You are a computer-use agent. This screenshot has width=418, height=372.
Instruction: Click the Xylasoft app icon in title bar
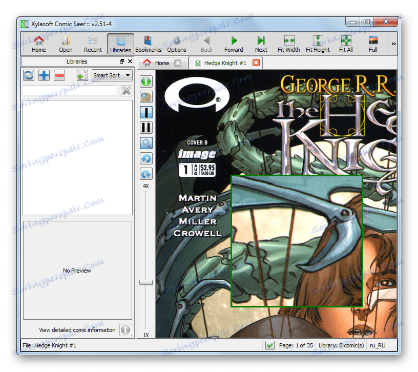(25, 24)
